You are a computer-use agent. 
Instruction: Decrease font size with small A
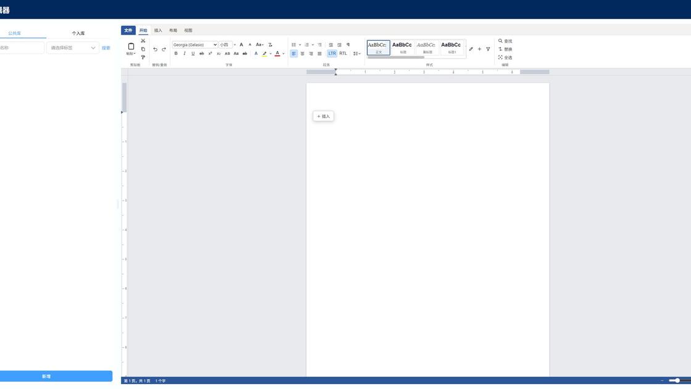[x=250, y=44]
